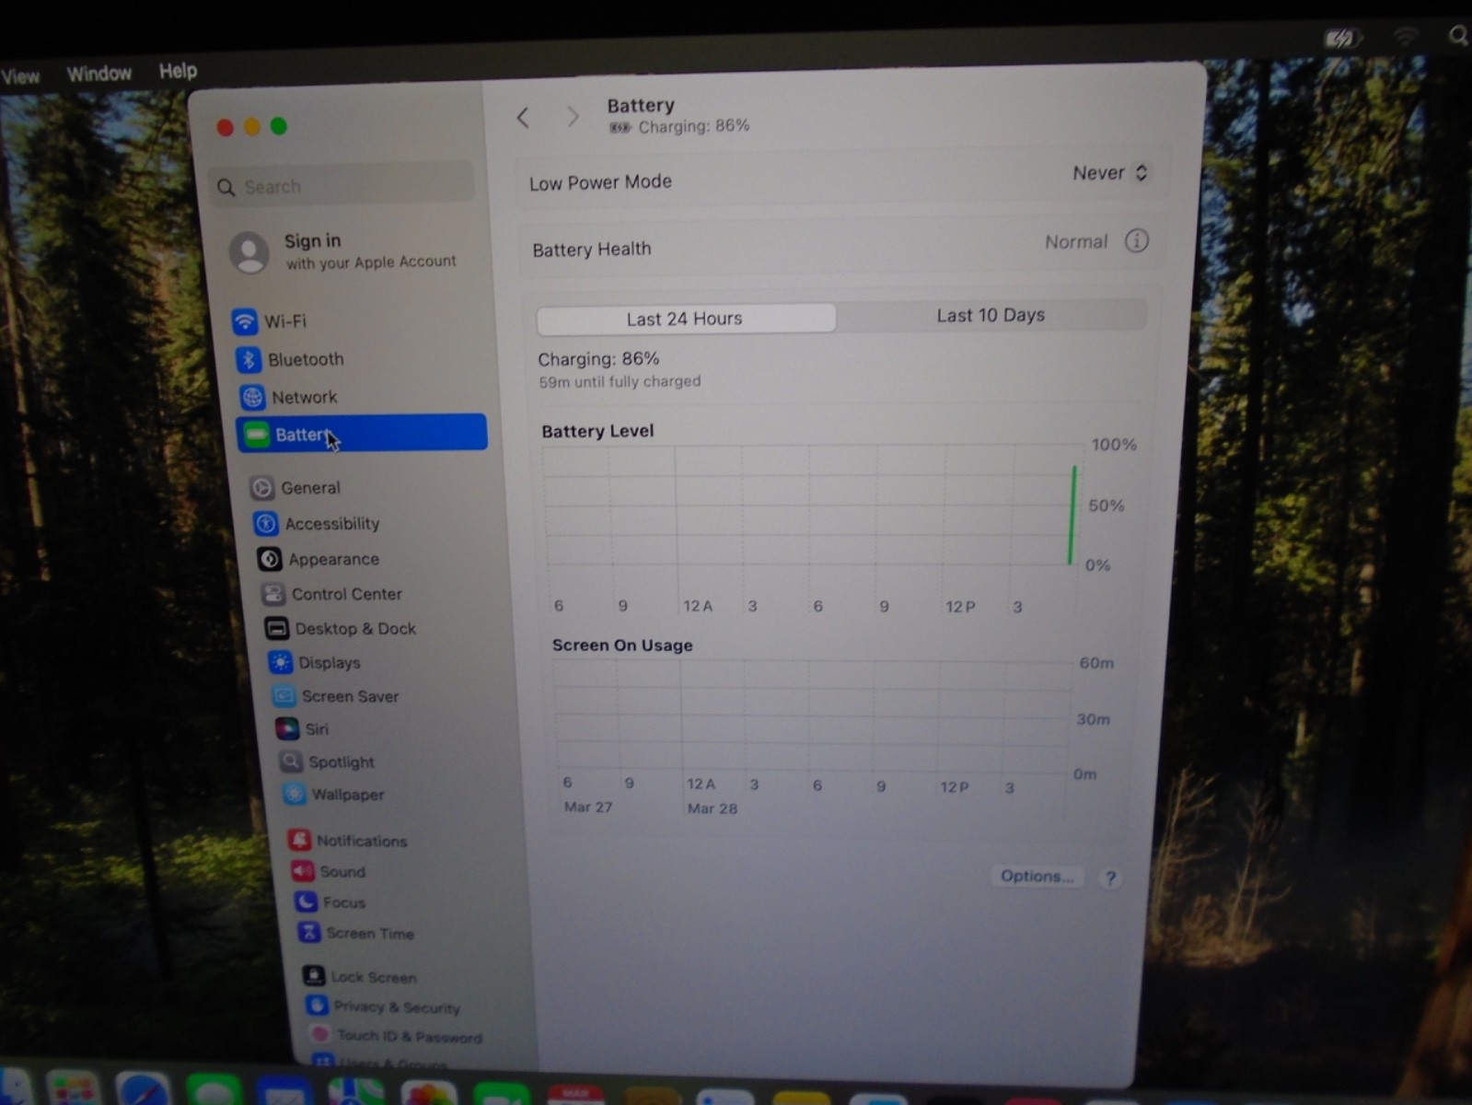Open the Window menu
The height and width of the screenshot is (1105, 1472).
click(x=99, y=74)
